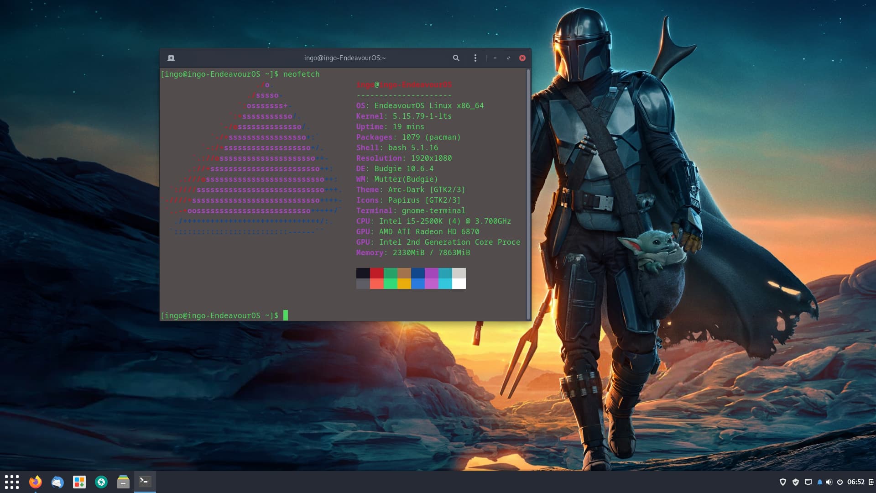Click the terminal title ingo@ingo-EndeavourOS:~
This screenshot has height=493, width=876.
point(345,58)
